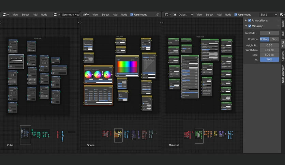
Task: Collapse the Minimap panel
Action: (246, 26)
